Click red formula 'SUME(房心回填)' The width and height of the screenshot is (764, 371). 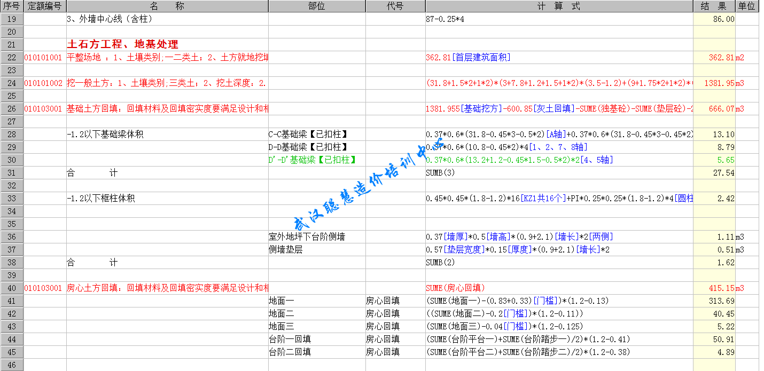pos(559,288)
